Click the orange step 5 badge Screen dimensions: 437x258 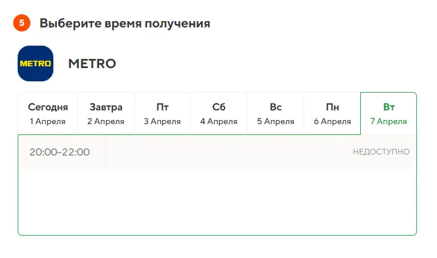click(22, 23)
